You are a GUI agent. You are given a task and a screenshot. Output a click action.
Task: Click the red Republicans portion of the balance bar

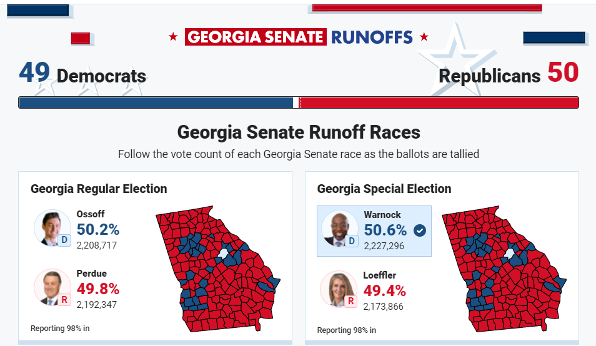[439, 102]
